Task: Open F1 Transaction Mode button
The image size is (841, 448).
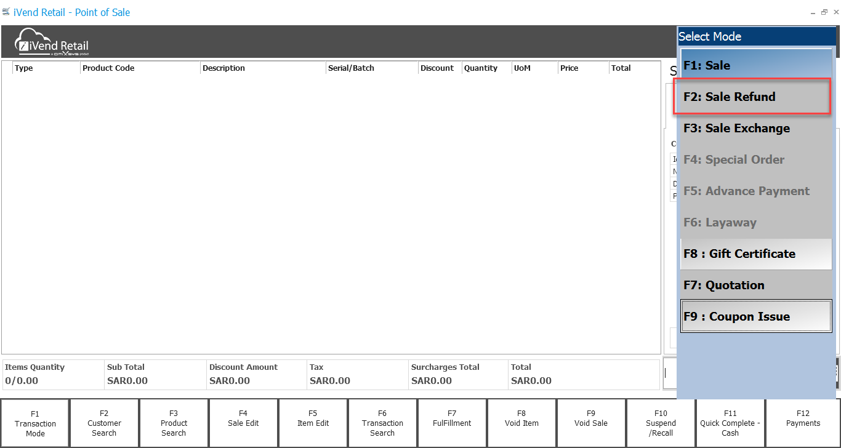Action: 35,423
